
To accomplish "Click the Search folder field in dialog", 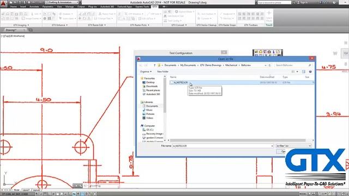I will [x=293, y=65].
